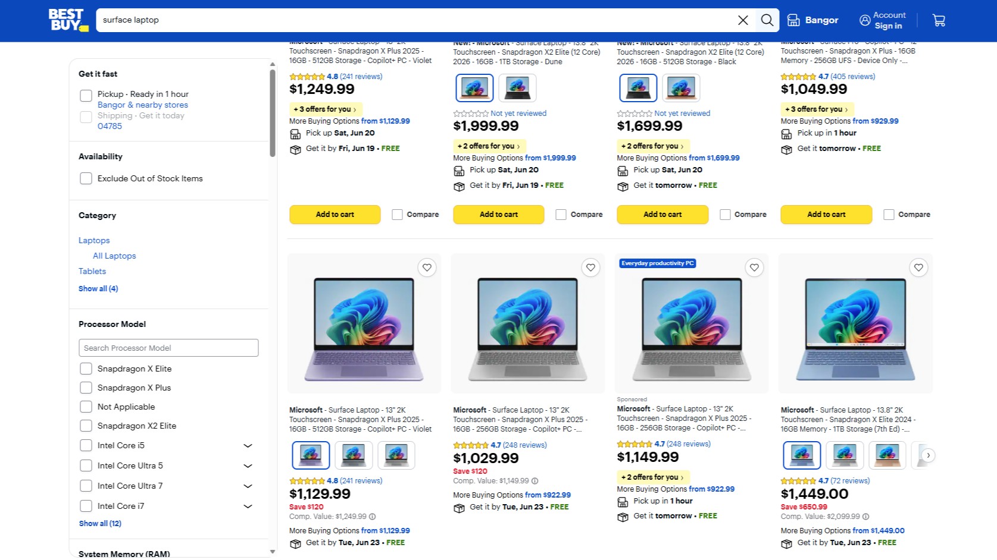The width and height of the screenshot is (997, 560).
Task: Save the $1,449.00 Surface Laptop with heart icon
Action: pos(918,268)
